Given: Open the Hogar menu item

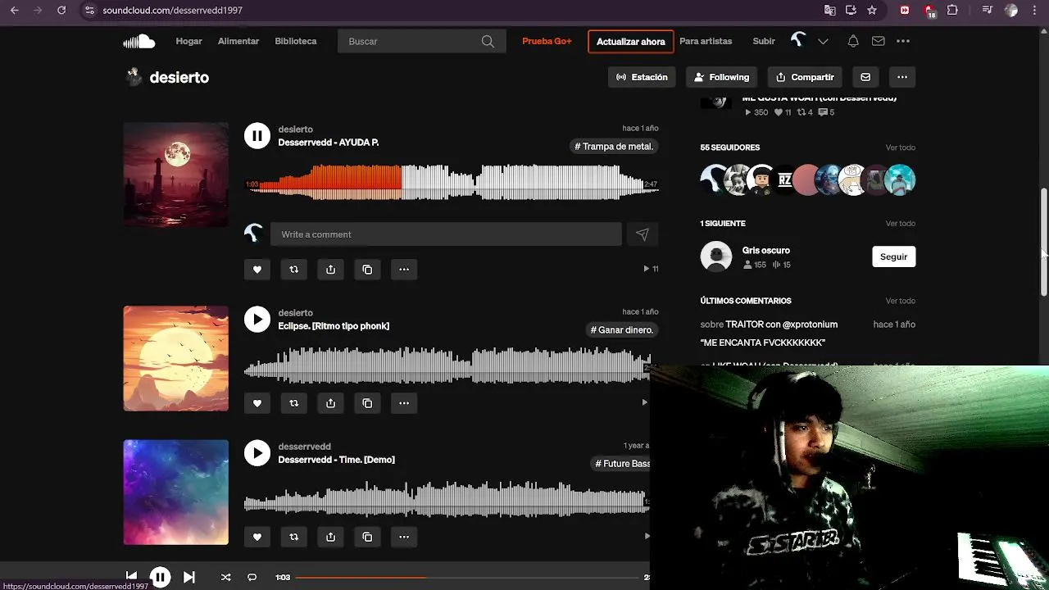Looking at the screenshot, I should (x=188, y=41).
